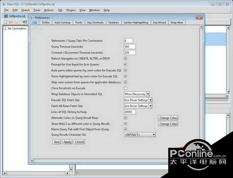Disable Auto parse editor queries by semi-colon
The image size is (233, 178).
pyautogui.click(x=126, y=70)
